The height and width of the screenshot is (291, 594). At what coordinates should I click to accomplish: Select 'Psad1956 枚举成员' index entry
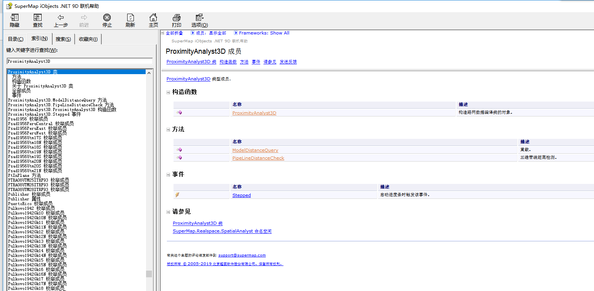(x=28, y=119)
